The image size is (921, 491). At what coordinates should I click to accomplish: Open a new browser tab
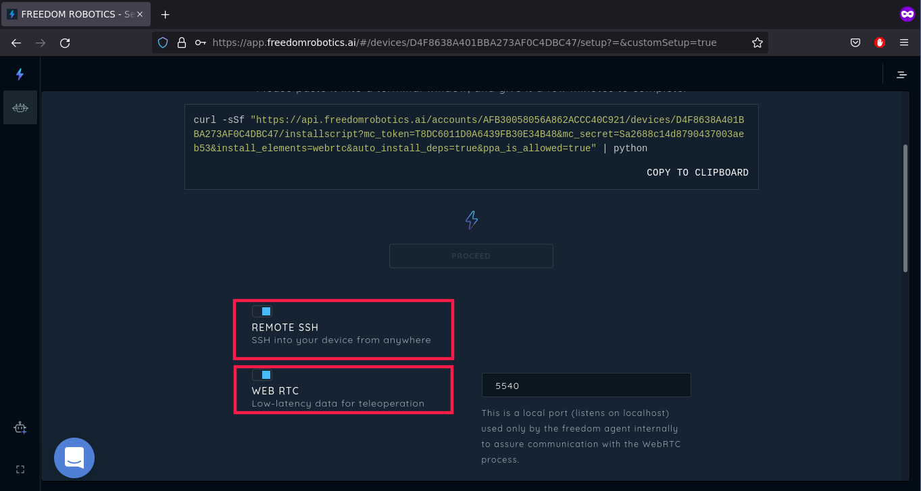[166, 14]
